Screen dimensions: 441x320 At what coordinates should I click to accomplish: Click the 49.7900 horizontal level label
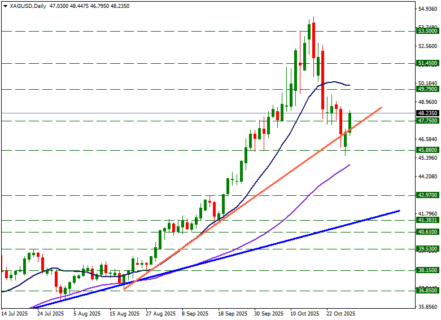pos(427,89)
